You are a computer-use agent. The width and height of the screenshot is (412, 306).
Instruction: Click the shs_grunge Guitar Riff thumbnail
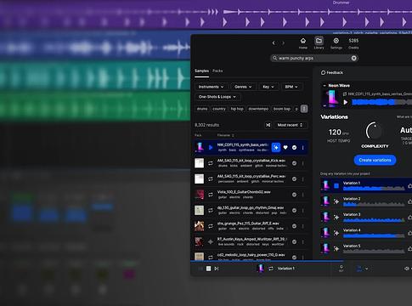199,226
